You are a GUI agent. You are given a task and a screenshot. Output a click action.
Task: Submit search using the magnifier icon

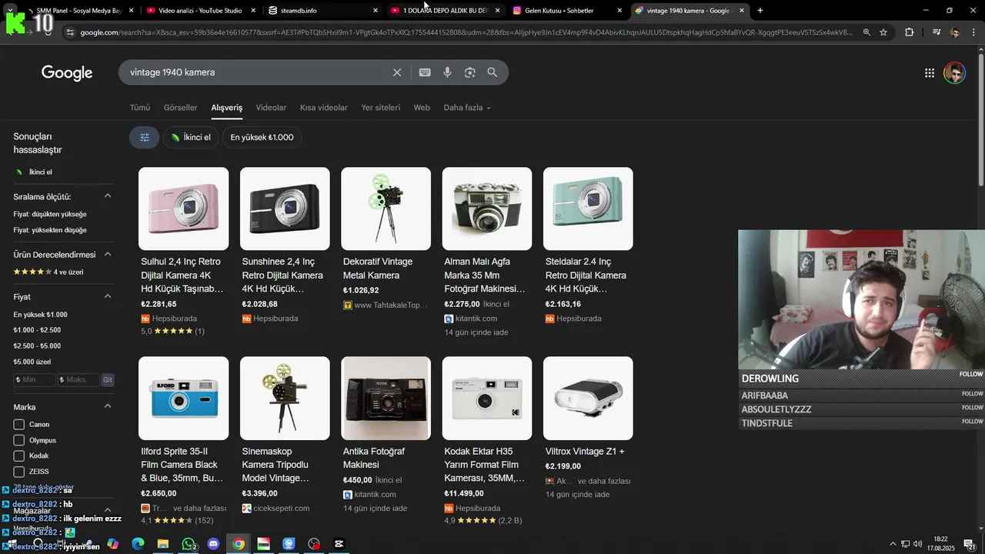[492, 72]
